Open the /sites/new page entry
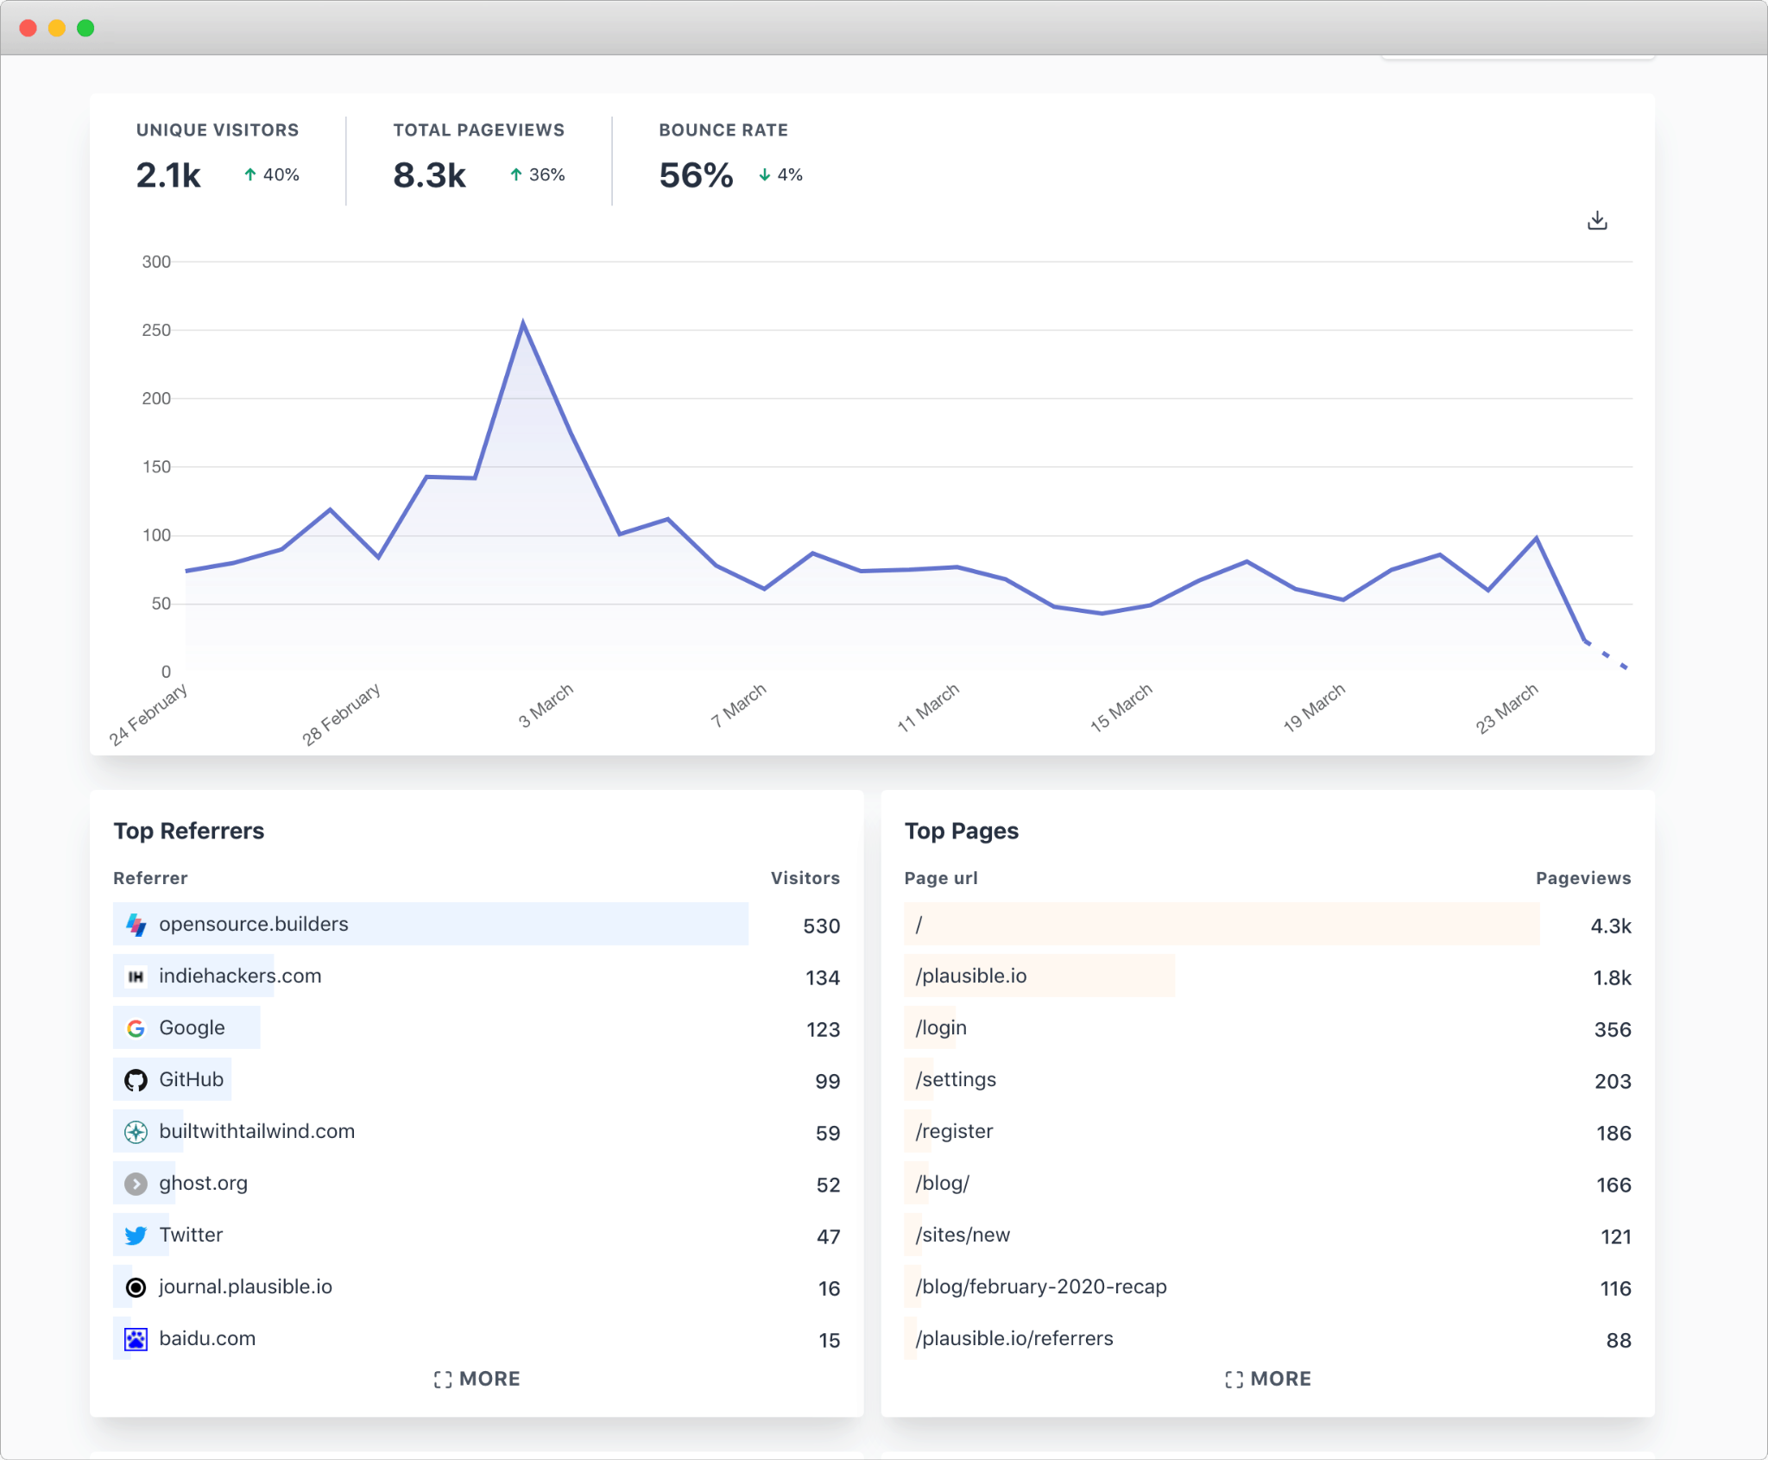The width and height of the screenshot is (1768, 1460). point(963,1235)
